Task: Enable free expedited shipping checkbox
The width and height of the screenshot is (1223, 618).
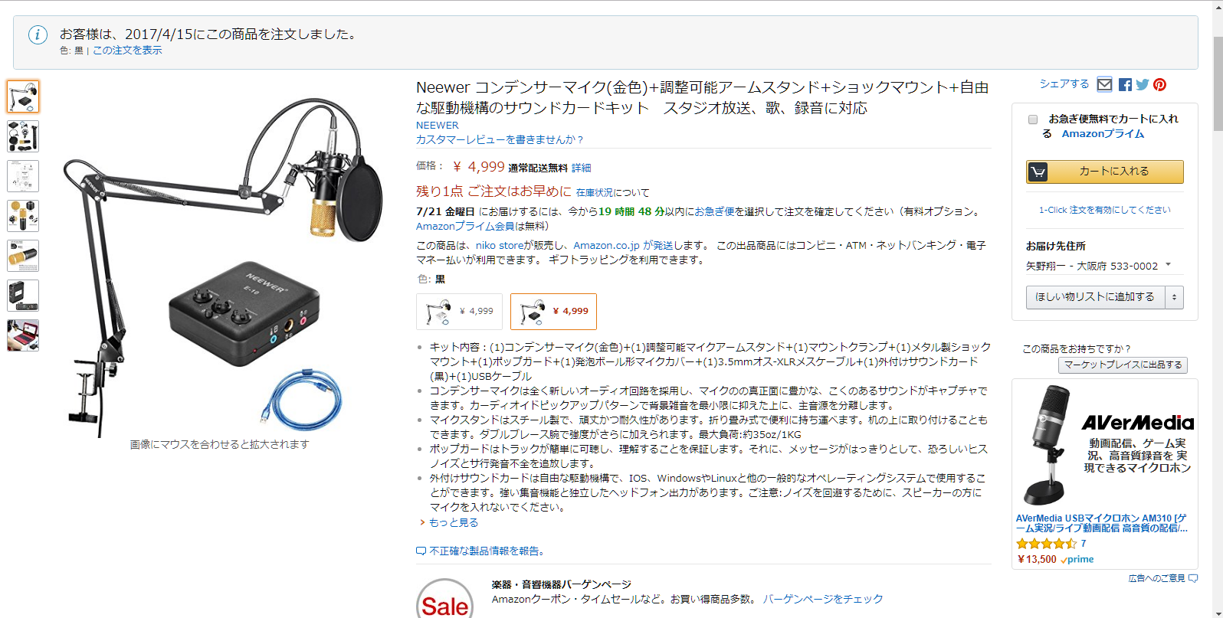Action: [1033, 119]
